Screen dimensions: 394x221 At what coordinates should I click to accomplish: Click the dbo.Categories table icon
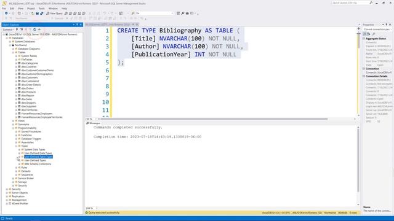pos(19,63)
